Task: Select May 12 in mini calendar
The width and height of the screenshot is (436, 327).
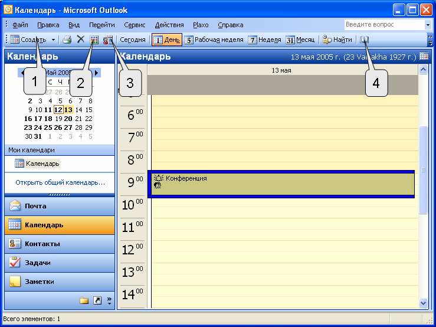Action: pyautogui.click(x=58, y=110)
